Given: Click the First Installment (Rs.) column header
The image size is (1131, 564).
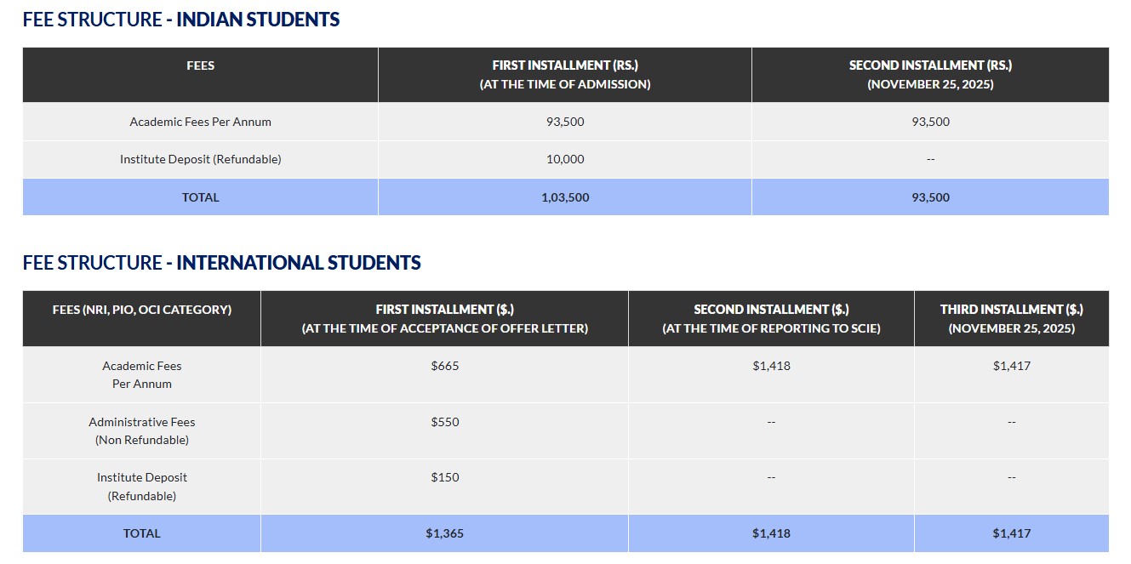Looking at the screenshot, I should tap(565, 75).
